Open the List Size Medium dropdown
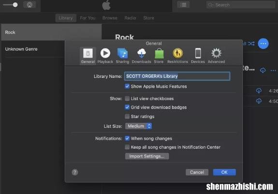The width and height of the screenshot is (278, 194). [138, 126]
